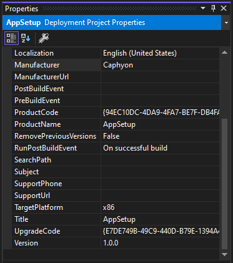The height and width of the screenshot is (263, 233).
Task: Click scrollbar up arrow
Action: click(x=224, y=52)
